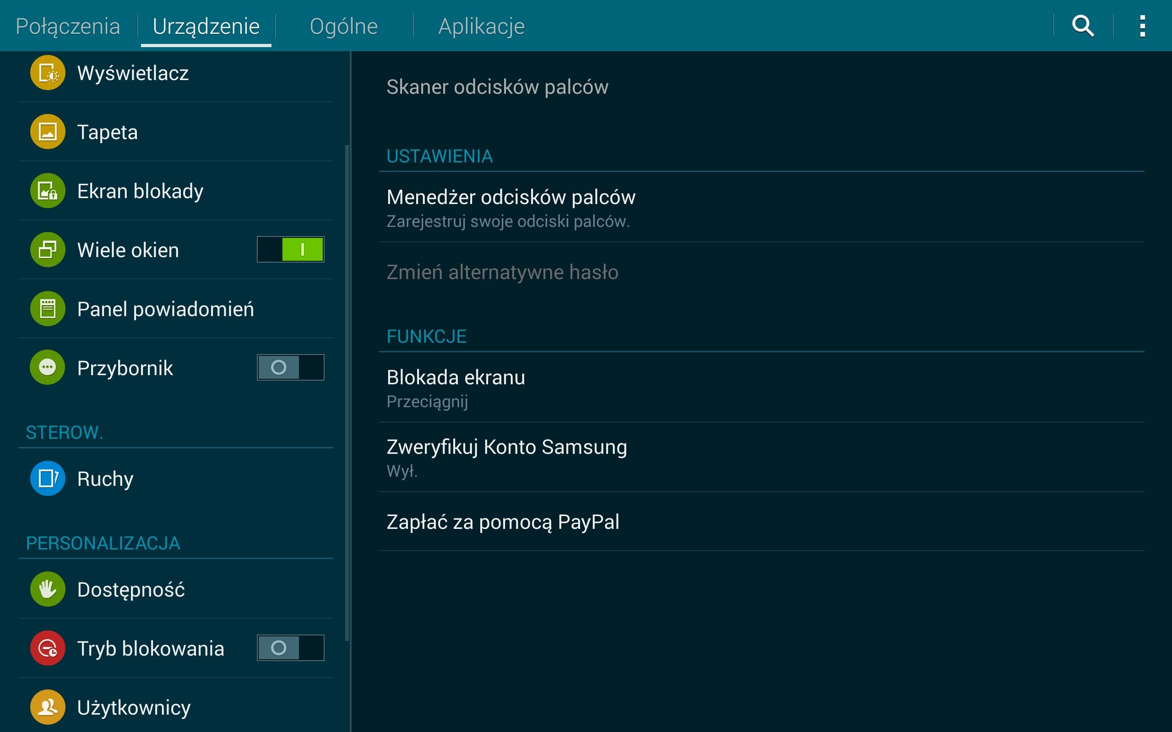Screen dimensions: 1172x732
Task: Click the Tapeta wallpaper icon
Action: click(48, 132)
